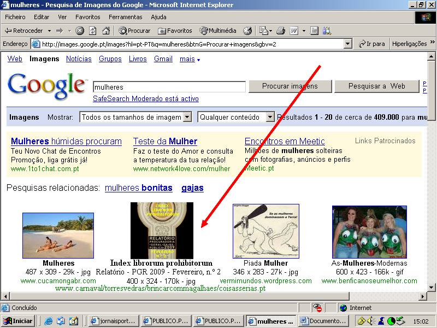Expand the forward button history dropdown arrow

click(69, 31)
